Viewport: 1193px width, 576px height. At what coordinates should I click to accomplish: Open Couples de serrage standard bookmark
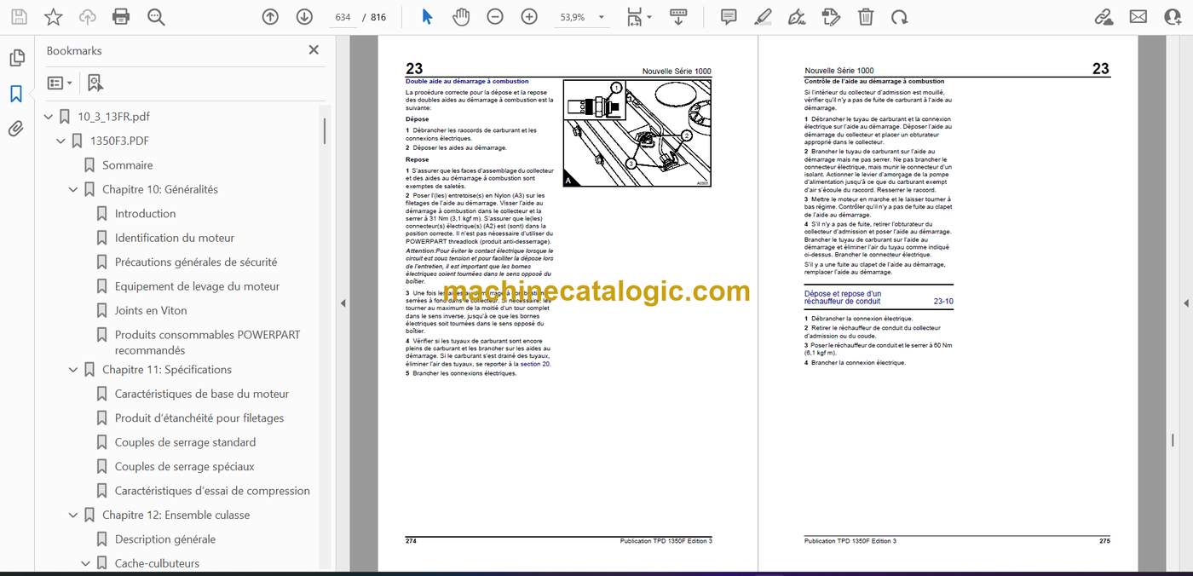click(x=185, y=442)
